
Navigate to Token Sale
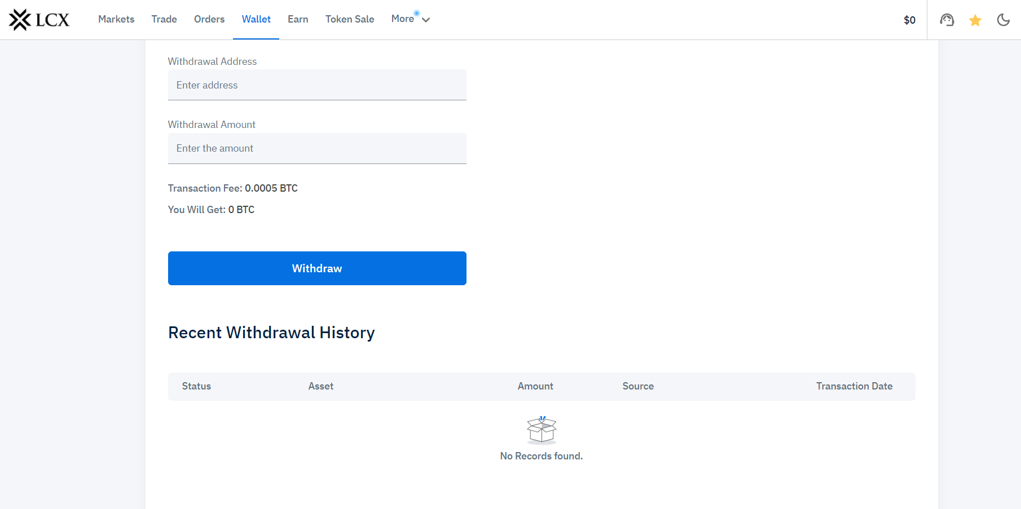[x=350, y=19]
